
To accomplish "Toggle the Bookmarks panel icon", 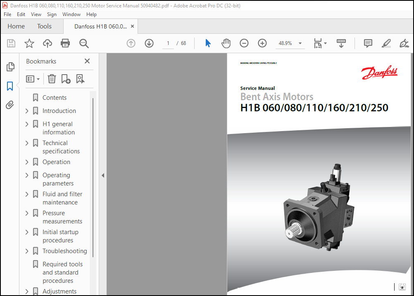I will coord(10,86).
